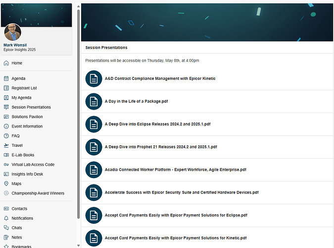Image resolution: width=334 pixels, height=248 pixels.
Task: Go to Travel section
Action: [17, 145]
